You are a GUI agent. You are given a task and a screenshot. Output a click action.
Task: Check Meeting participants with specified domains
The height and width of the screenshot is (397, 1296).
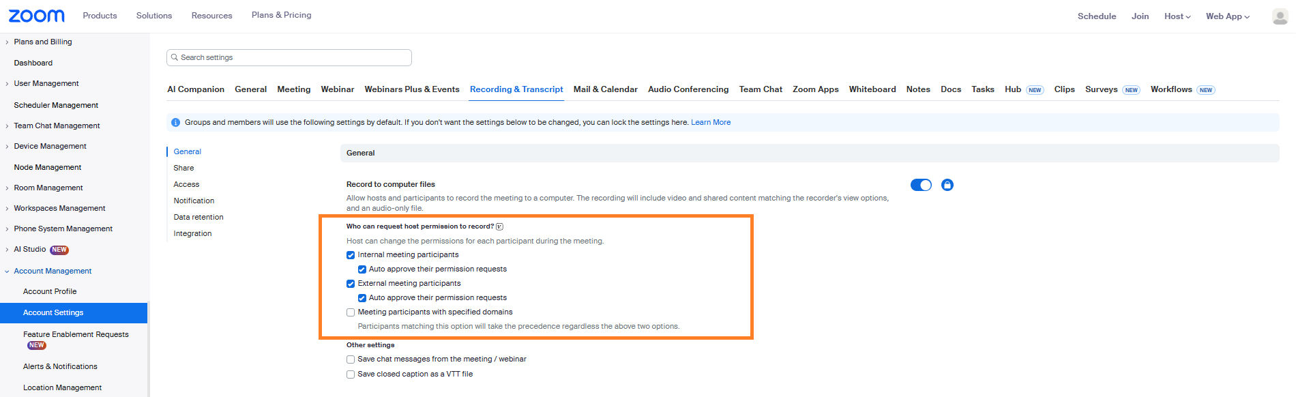pyautogui.click(x=351, y=312)
